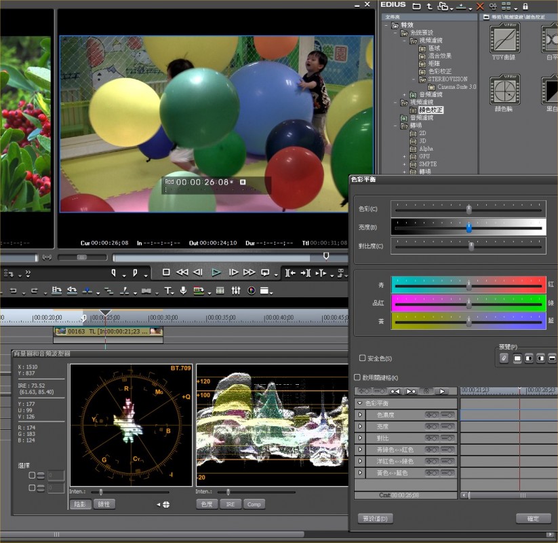Enable the 安全色 checkbox
This screenshot has height=543, width=558.
point(362,358)
